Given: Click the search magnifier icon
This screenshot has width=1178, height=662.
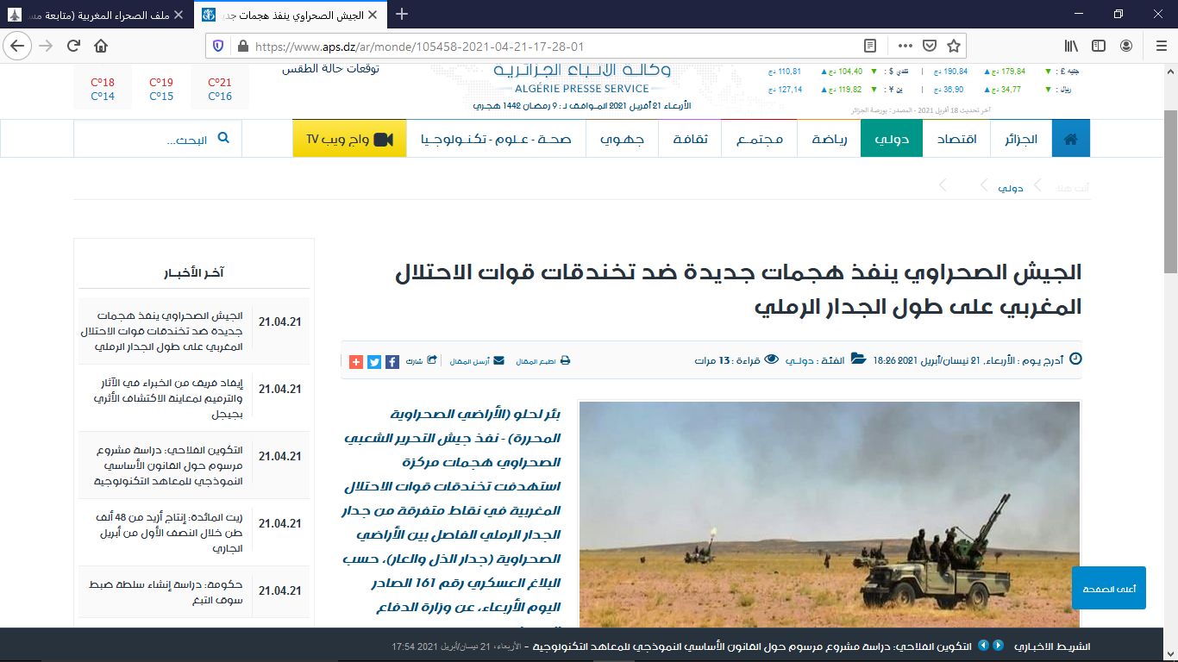Looking at the screenshot, I should [223, 138].
